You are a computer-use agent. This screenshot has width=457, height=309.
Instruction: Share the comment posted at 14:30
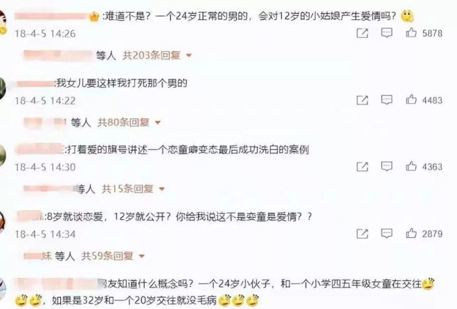point(362,167)
